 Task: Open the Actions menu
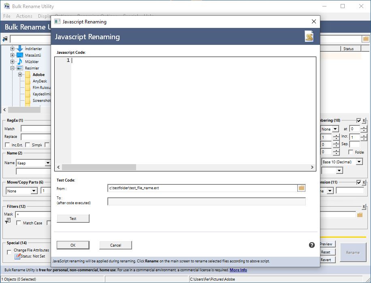[24, 16]
